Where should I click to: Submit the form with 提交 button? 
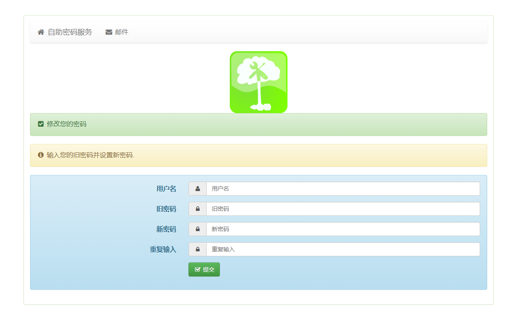point(204,269)
